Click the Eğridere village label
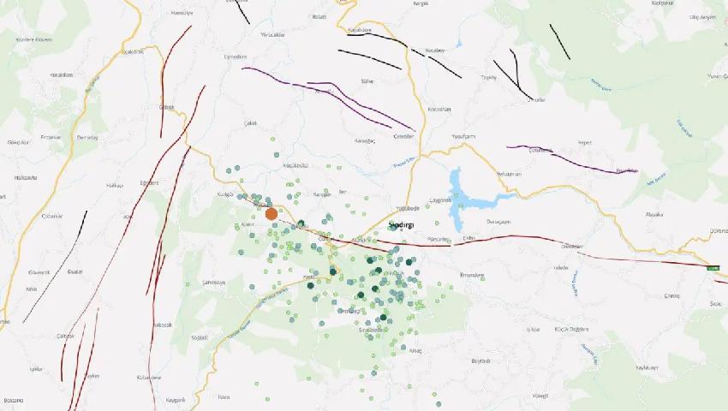This screenshot has height=411, width=728. pos(150,183)
